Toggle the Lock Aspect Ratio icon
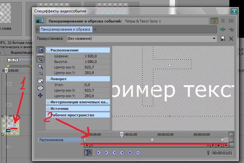Screen dimensions: 244x163 [40, 81]
